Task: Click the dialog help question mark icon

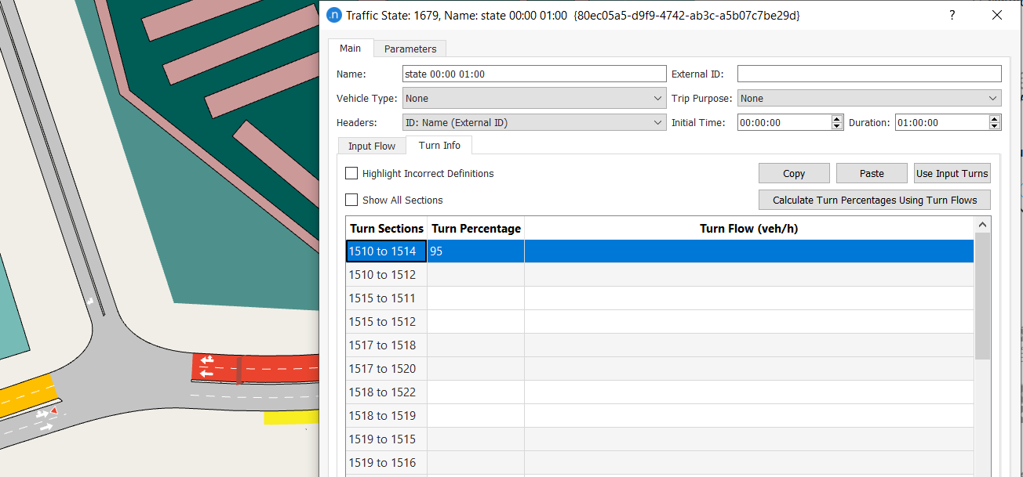Action: point(952,15)
